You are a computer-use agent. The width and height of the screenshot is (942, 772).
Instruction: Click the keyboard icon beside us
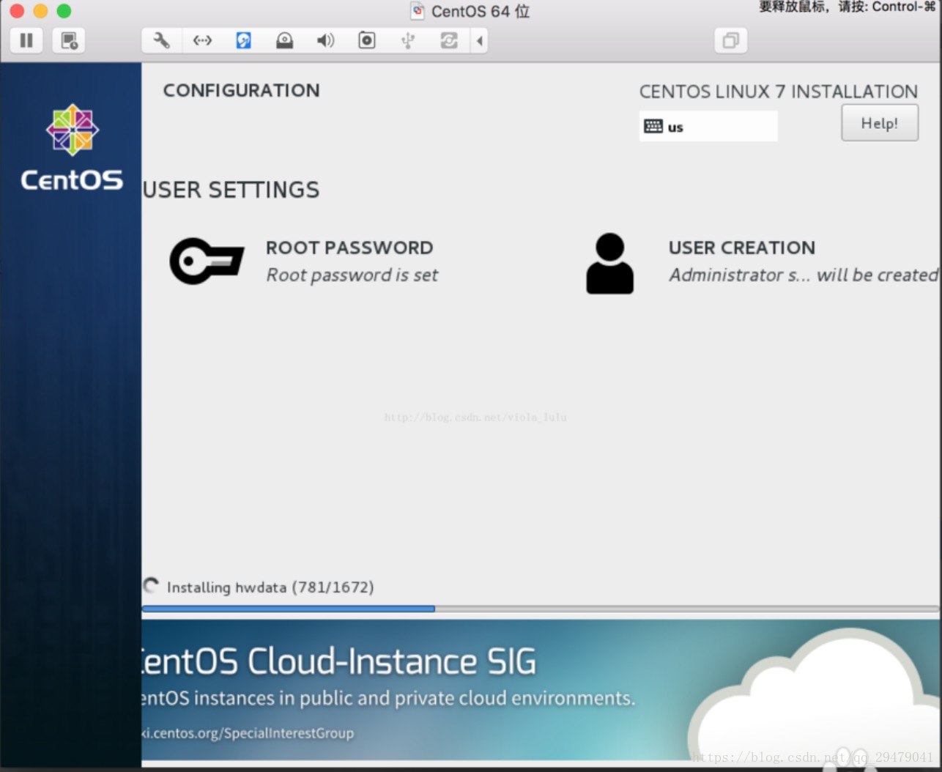[x=653, y=126]
